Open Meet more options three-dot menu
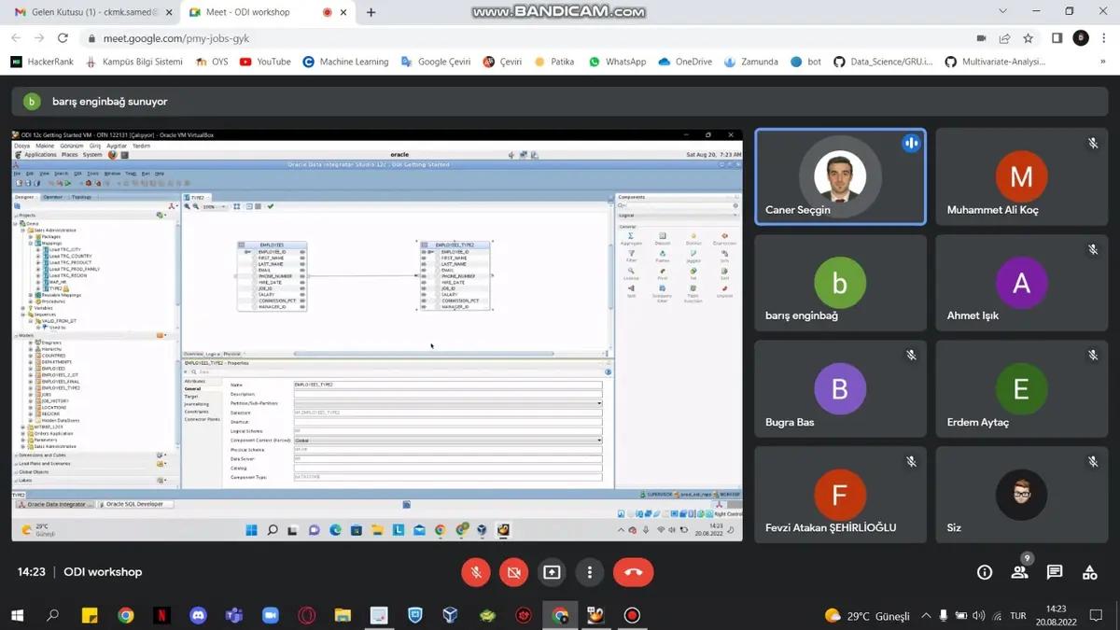 [x=590, y=572]
